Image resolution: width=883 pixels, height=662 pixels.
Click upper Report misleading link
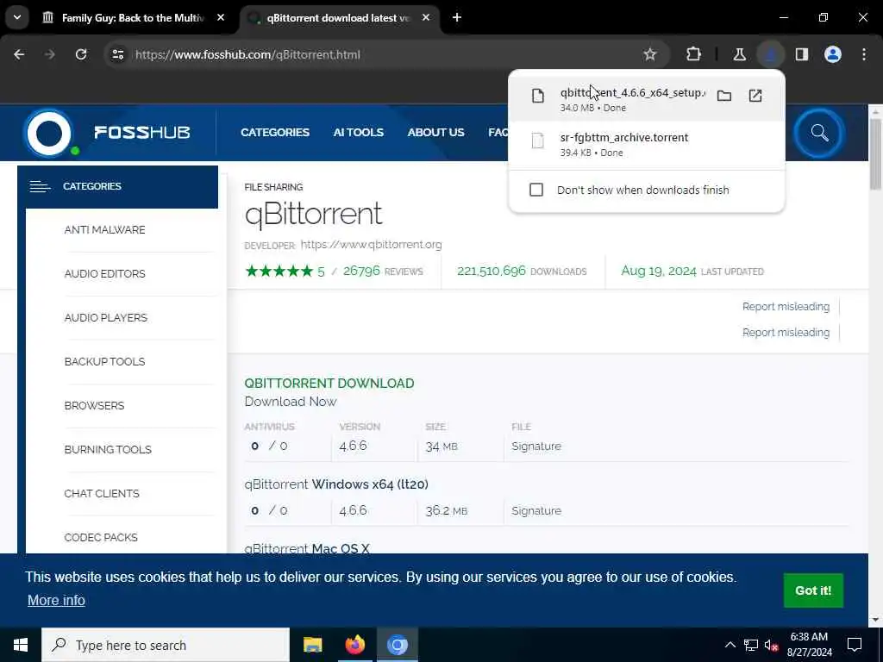point(786,307)
